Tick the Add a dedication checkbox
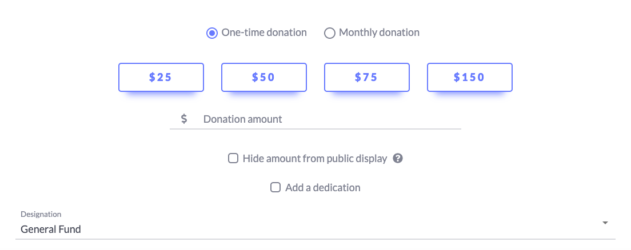The width and height of the screenshot is (631, 250). [x=275, y=187]
